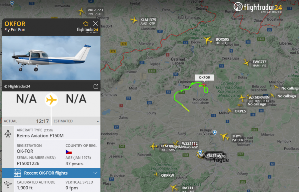The width and height of the screenshot is (299, 192).
Task: Select the VKG1723 aircraft on map
Action: click(x=81, y=11)
